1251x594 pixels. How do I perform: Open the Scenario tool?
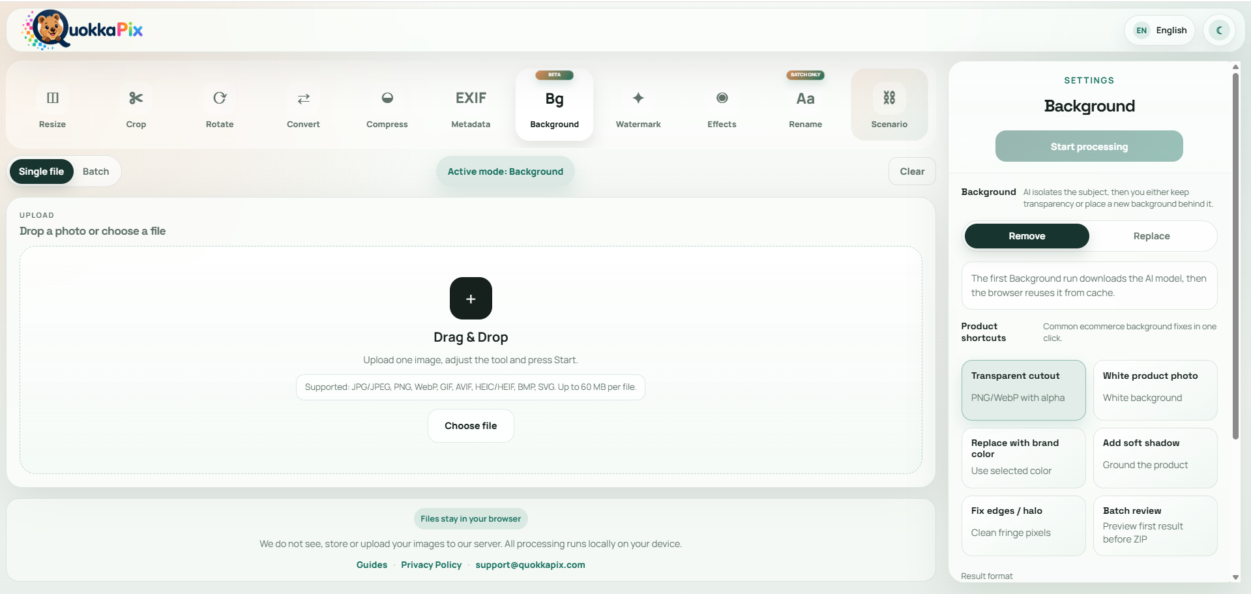(889, 105)
